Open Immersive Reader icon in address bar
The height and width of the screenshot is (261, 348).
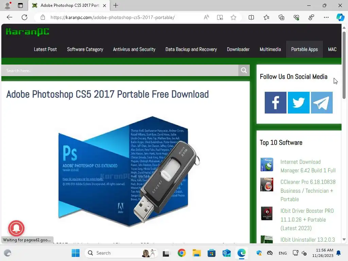(x=220, y=17)
